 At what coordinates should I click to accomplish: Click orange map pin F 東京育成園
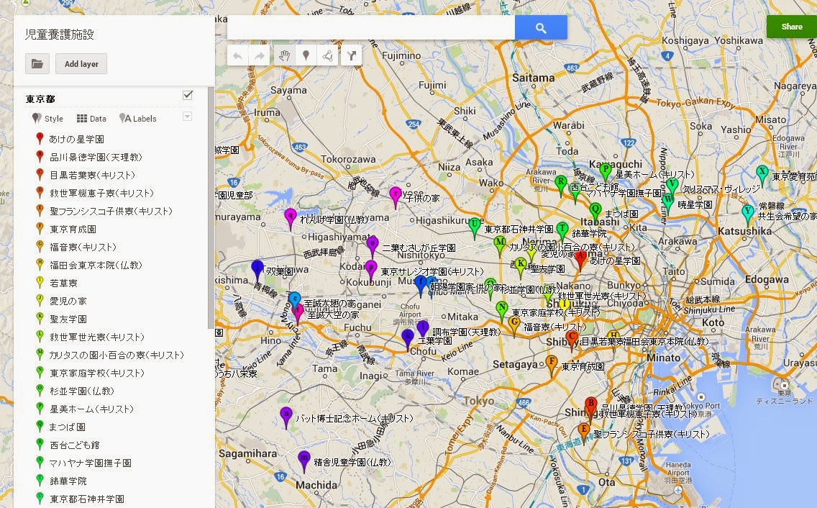[552, 365]
